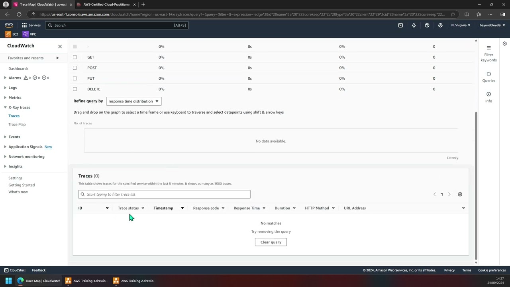This screenshot has width=510, height=287.
Task: Open Feedback in footer
Action: coord(39,270)
